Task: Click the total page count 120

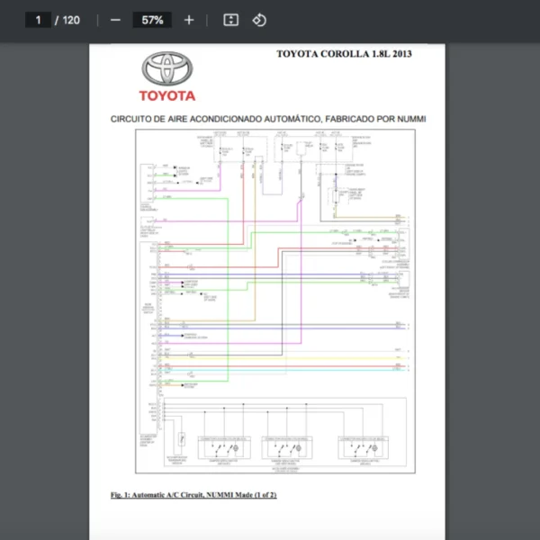Action: click(x=70, y=20)
